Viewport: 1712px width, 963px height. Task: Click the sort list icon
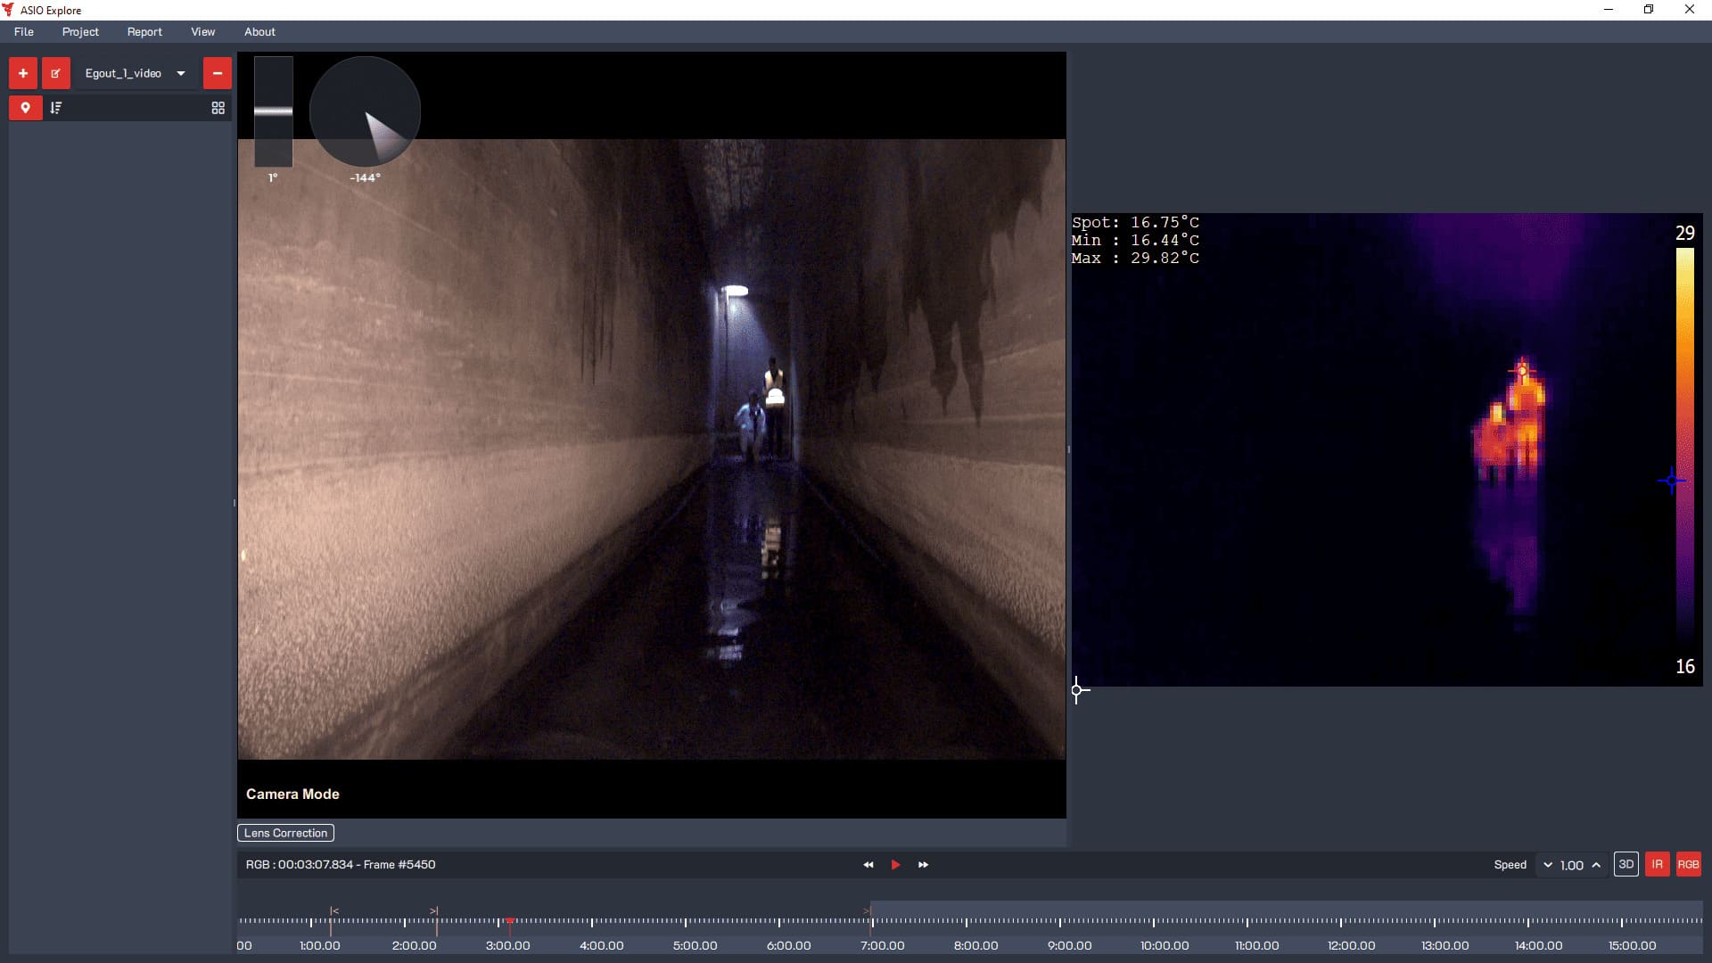56,108
